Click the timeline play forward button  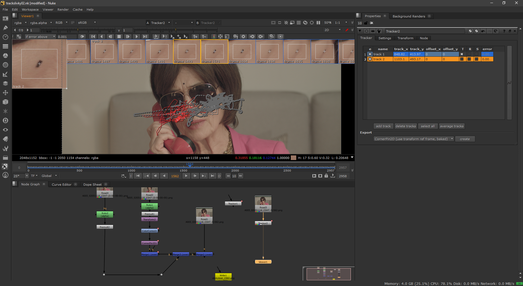coord(186,176)
